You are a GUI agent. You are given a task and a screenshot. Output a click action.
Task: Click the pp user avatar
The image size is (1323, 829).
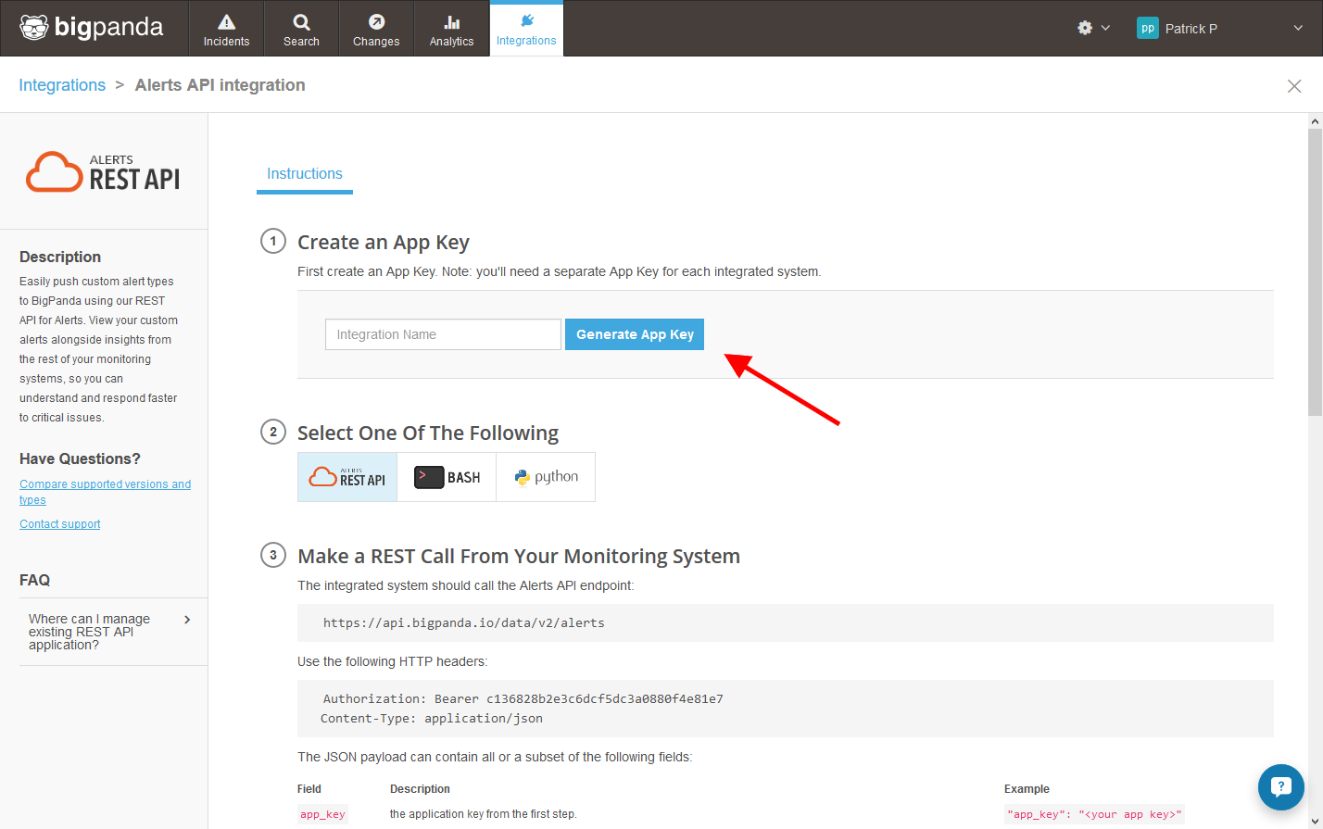(x=1147, y=28)
